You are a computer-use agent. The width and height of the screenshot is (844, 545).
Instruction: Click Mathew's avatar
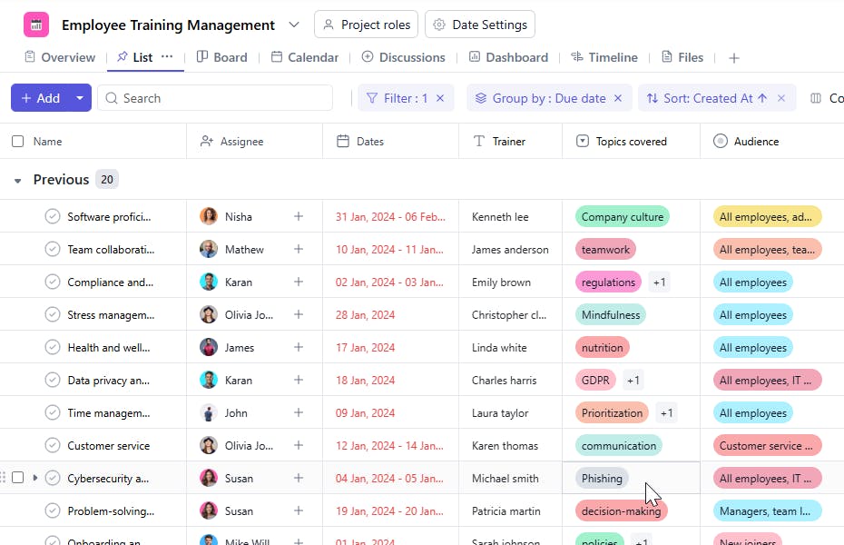(209, 250)
